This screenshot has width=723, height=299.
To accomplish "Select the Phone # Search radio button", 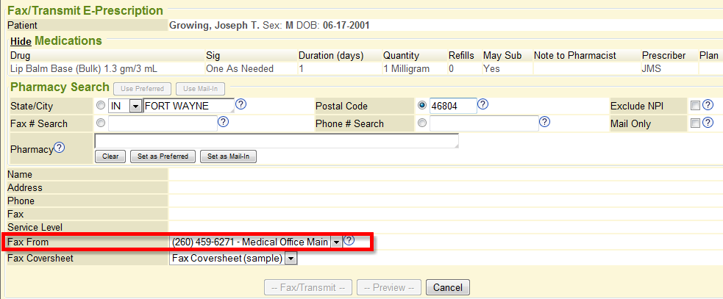I will point(422,123).
